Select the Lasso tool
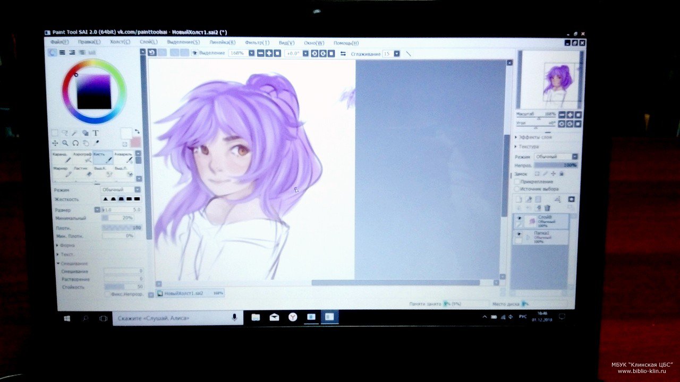 click(65, 133)
